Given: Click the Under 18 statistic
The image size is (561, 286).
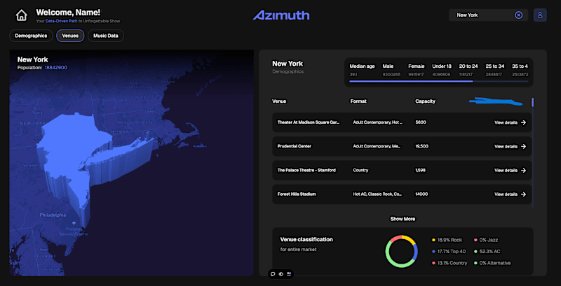Looking at the screenshot, I should (x=442, y=70).
